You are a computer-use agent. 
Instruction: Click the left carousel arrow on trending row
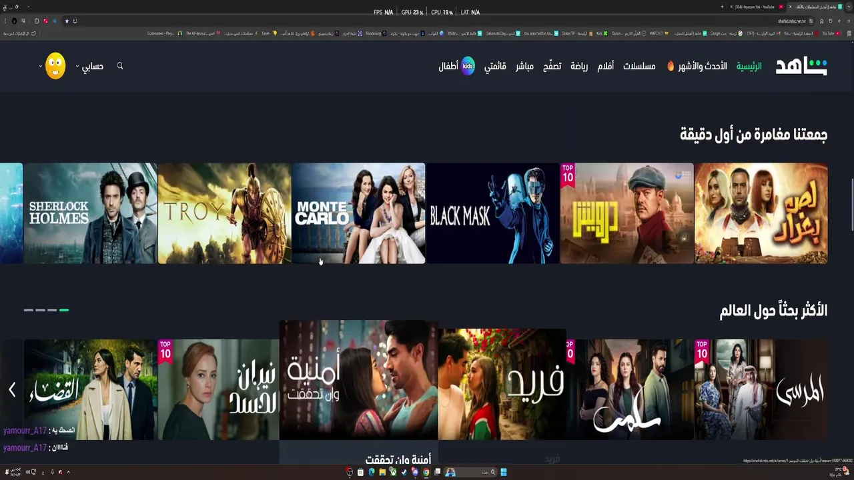pos(12,390)
